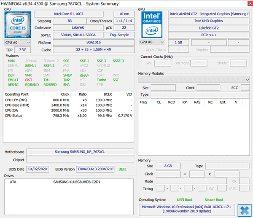Viewport: 253px width, 218px height.
Task: Click the GPU memory 1 GB field
Action: [178, 43]
